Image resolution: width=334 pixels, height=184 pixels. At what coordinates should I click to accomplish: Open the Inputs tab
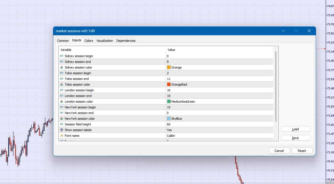coord(77,40)
